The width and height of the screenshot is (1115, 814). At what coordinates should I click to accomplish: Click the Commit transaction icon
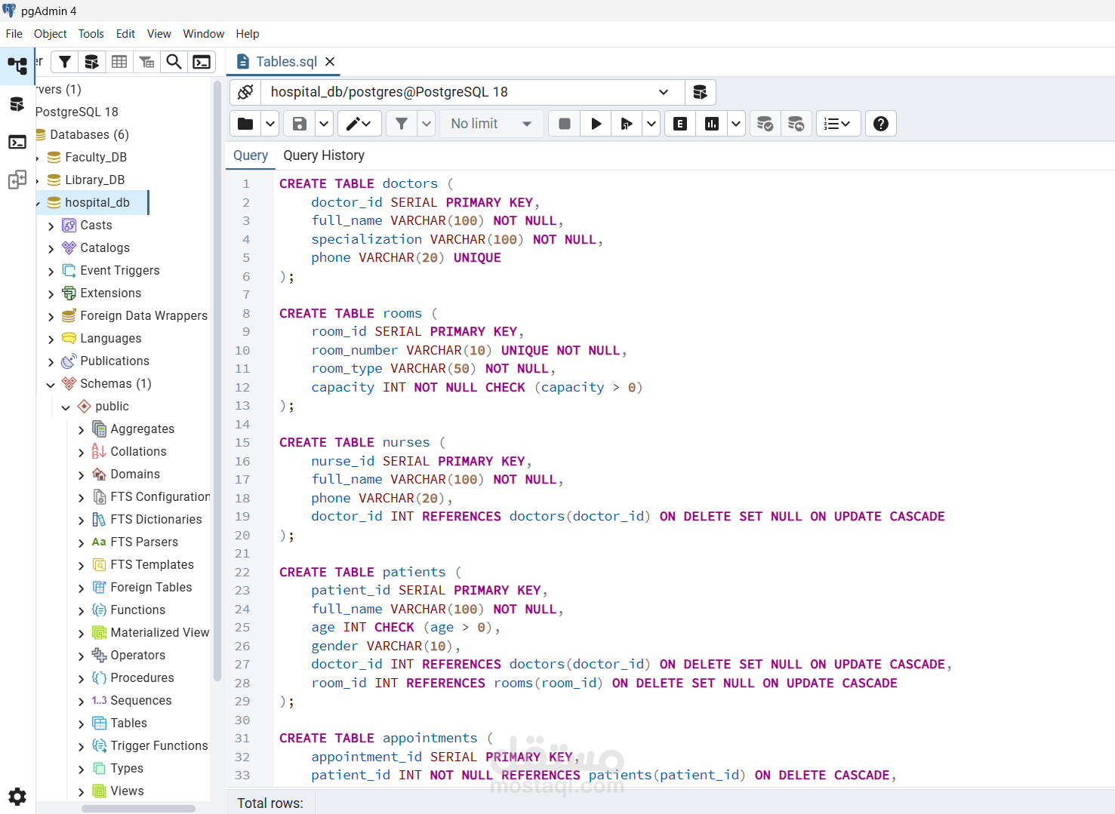765,124
